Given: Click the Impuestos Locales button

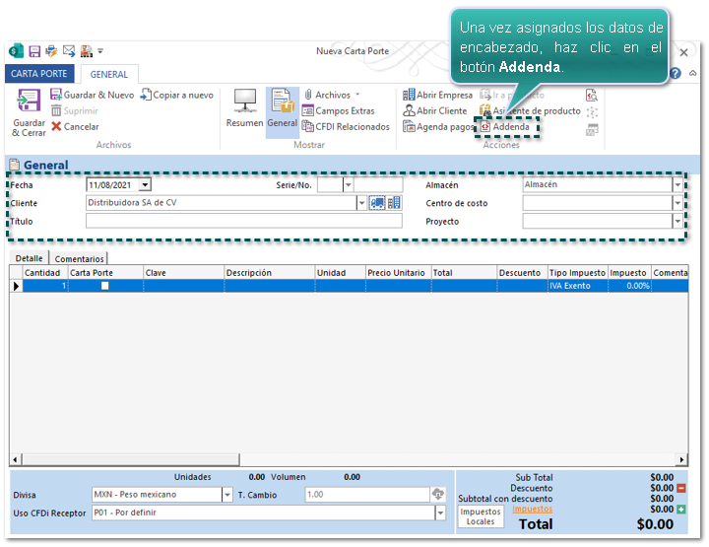Looking at the screenshot, I should (x=481, y=516).
